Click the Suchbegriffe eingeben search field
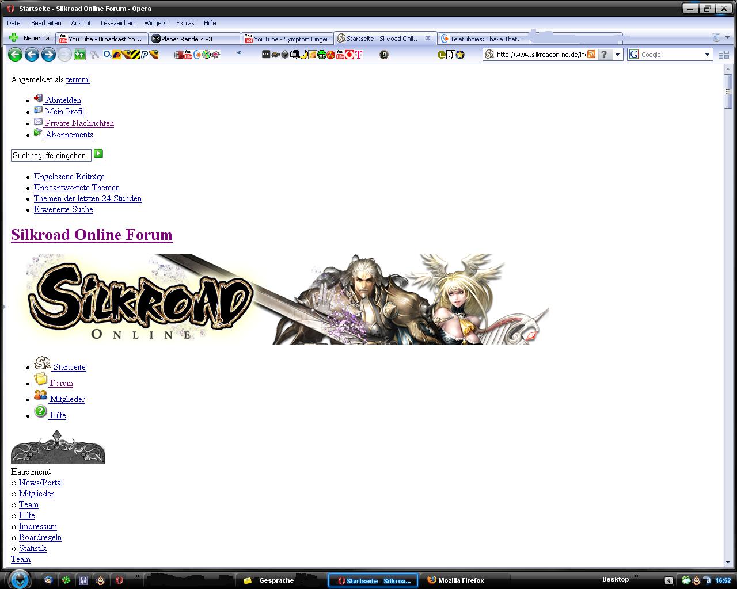737x589 pixels. (x=51, y=155)
